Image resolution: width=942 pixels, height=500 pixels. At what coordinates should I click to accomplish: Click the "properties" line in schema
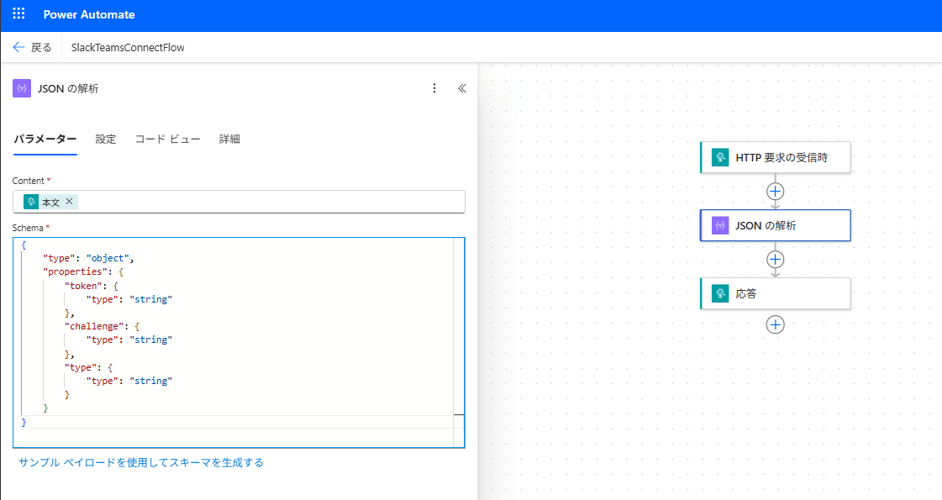point(83,271)
